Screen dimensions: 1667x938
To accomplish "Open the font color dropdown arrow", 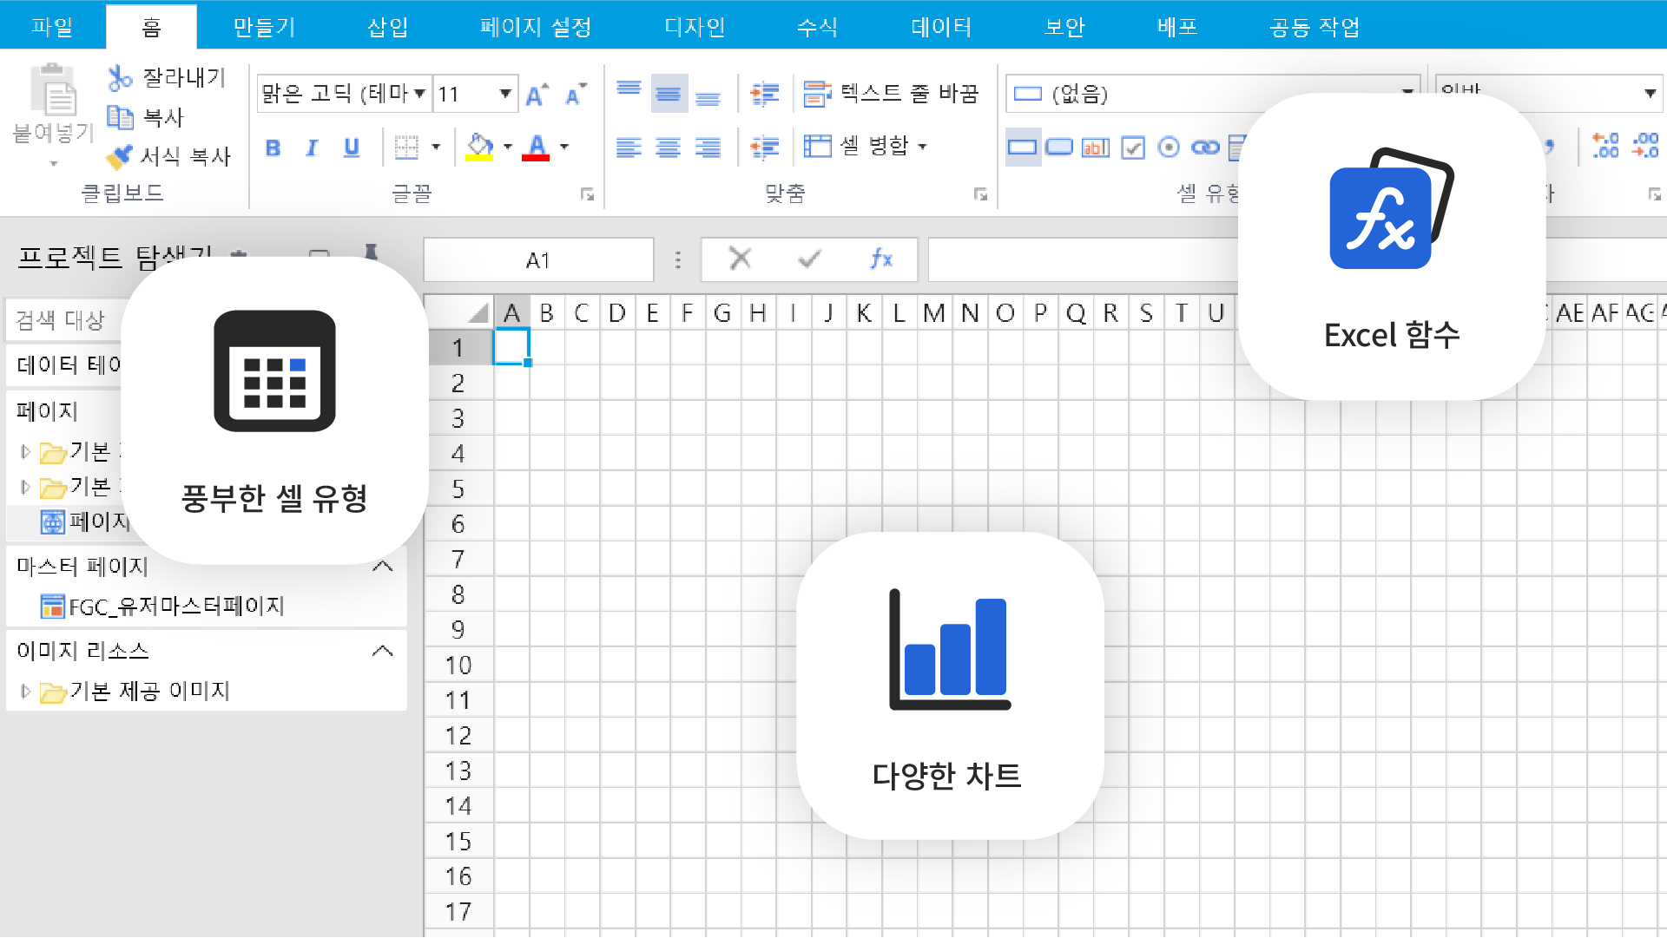I will (564, 147).
